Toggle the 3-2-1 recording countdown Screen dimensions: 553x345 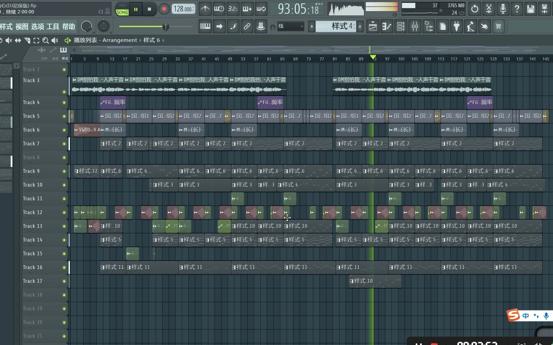tap(233, 9)
